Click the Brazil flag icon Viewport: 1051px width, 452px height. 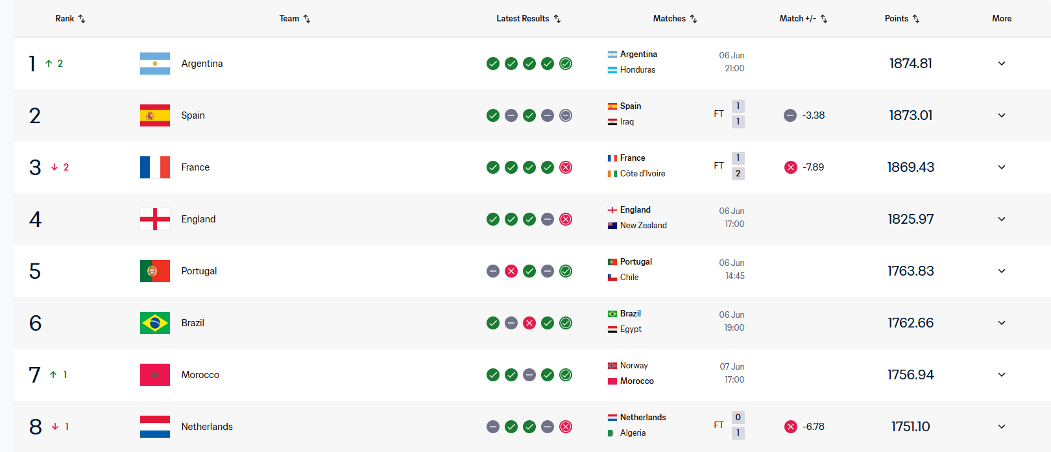click(155, 323)
